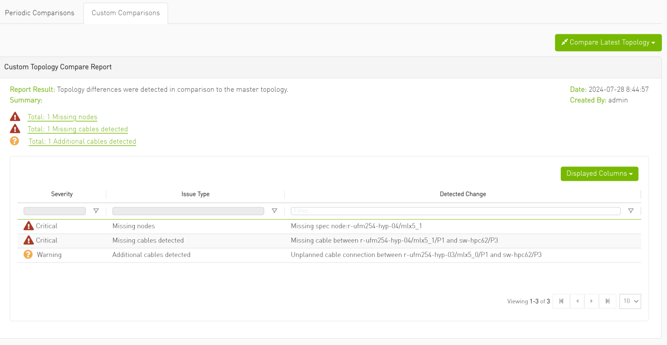Open the Compare Latest Topology dropdown
This screenshot has width=667, height=345.
coord(608,42)
